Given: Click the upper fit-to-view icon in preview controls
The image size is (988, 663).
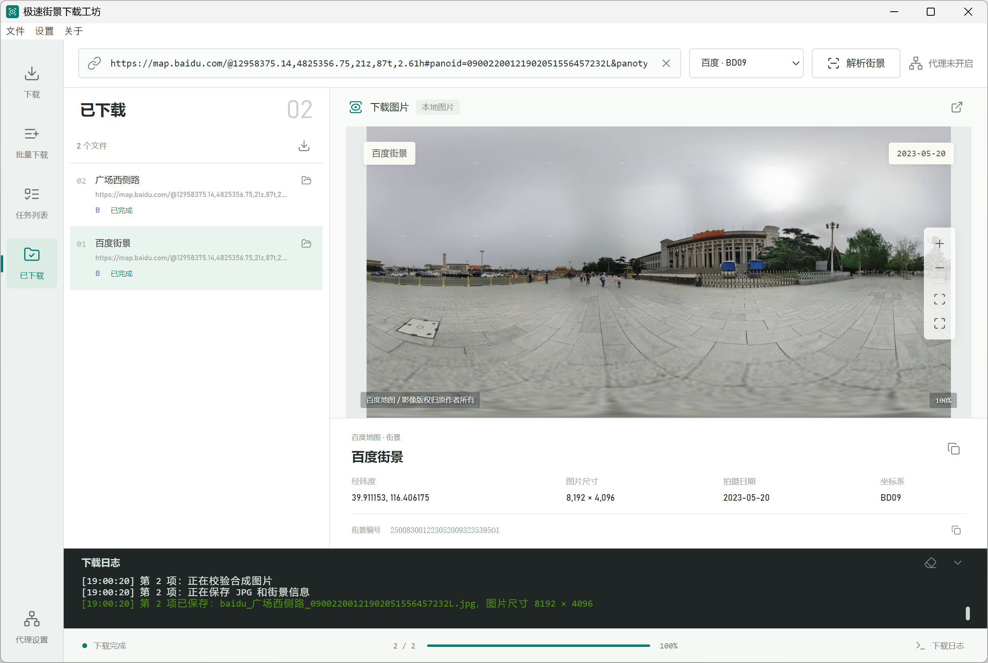Looking at the screenshot, I should coord(939,299).
